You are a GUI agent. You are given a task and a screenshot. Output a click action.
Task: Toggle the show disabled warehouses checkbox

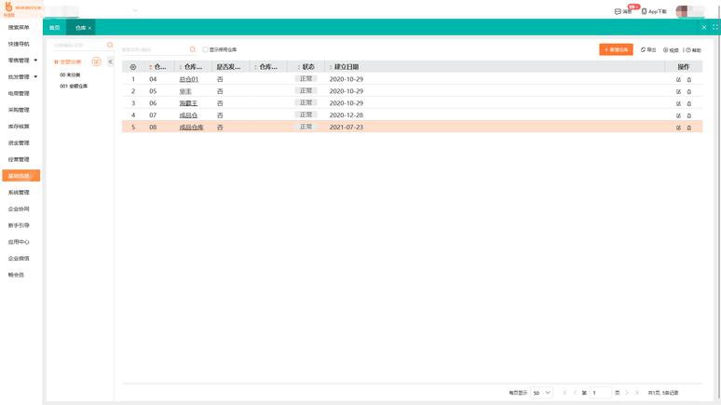click(205, 49)
